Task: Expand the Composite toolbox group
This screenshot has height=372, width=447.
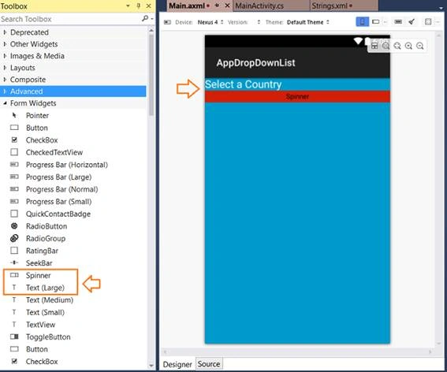Action: (5, 80)
